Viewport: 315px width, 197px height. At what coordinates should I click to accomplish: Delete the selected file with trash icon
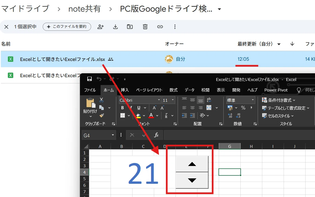click(145, 27)
